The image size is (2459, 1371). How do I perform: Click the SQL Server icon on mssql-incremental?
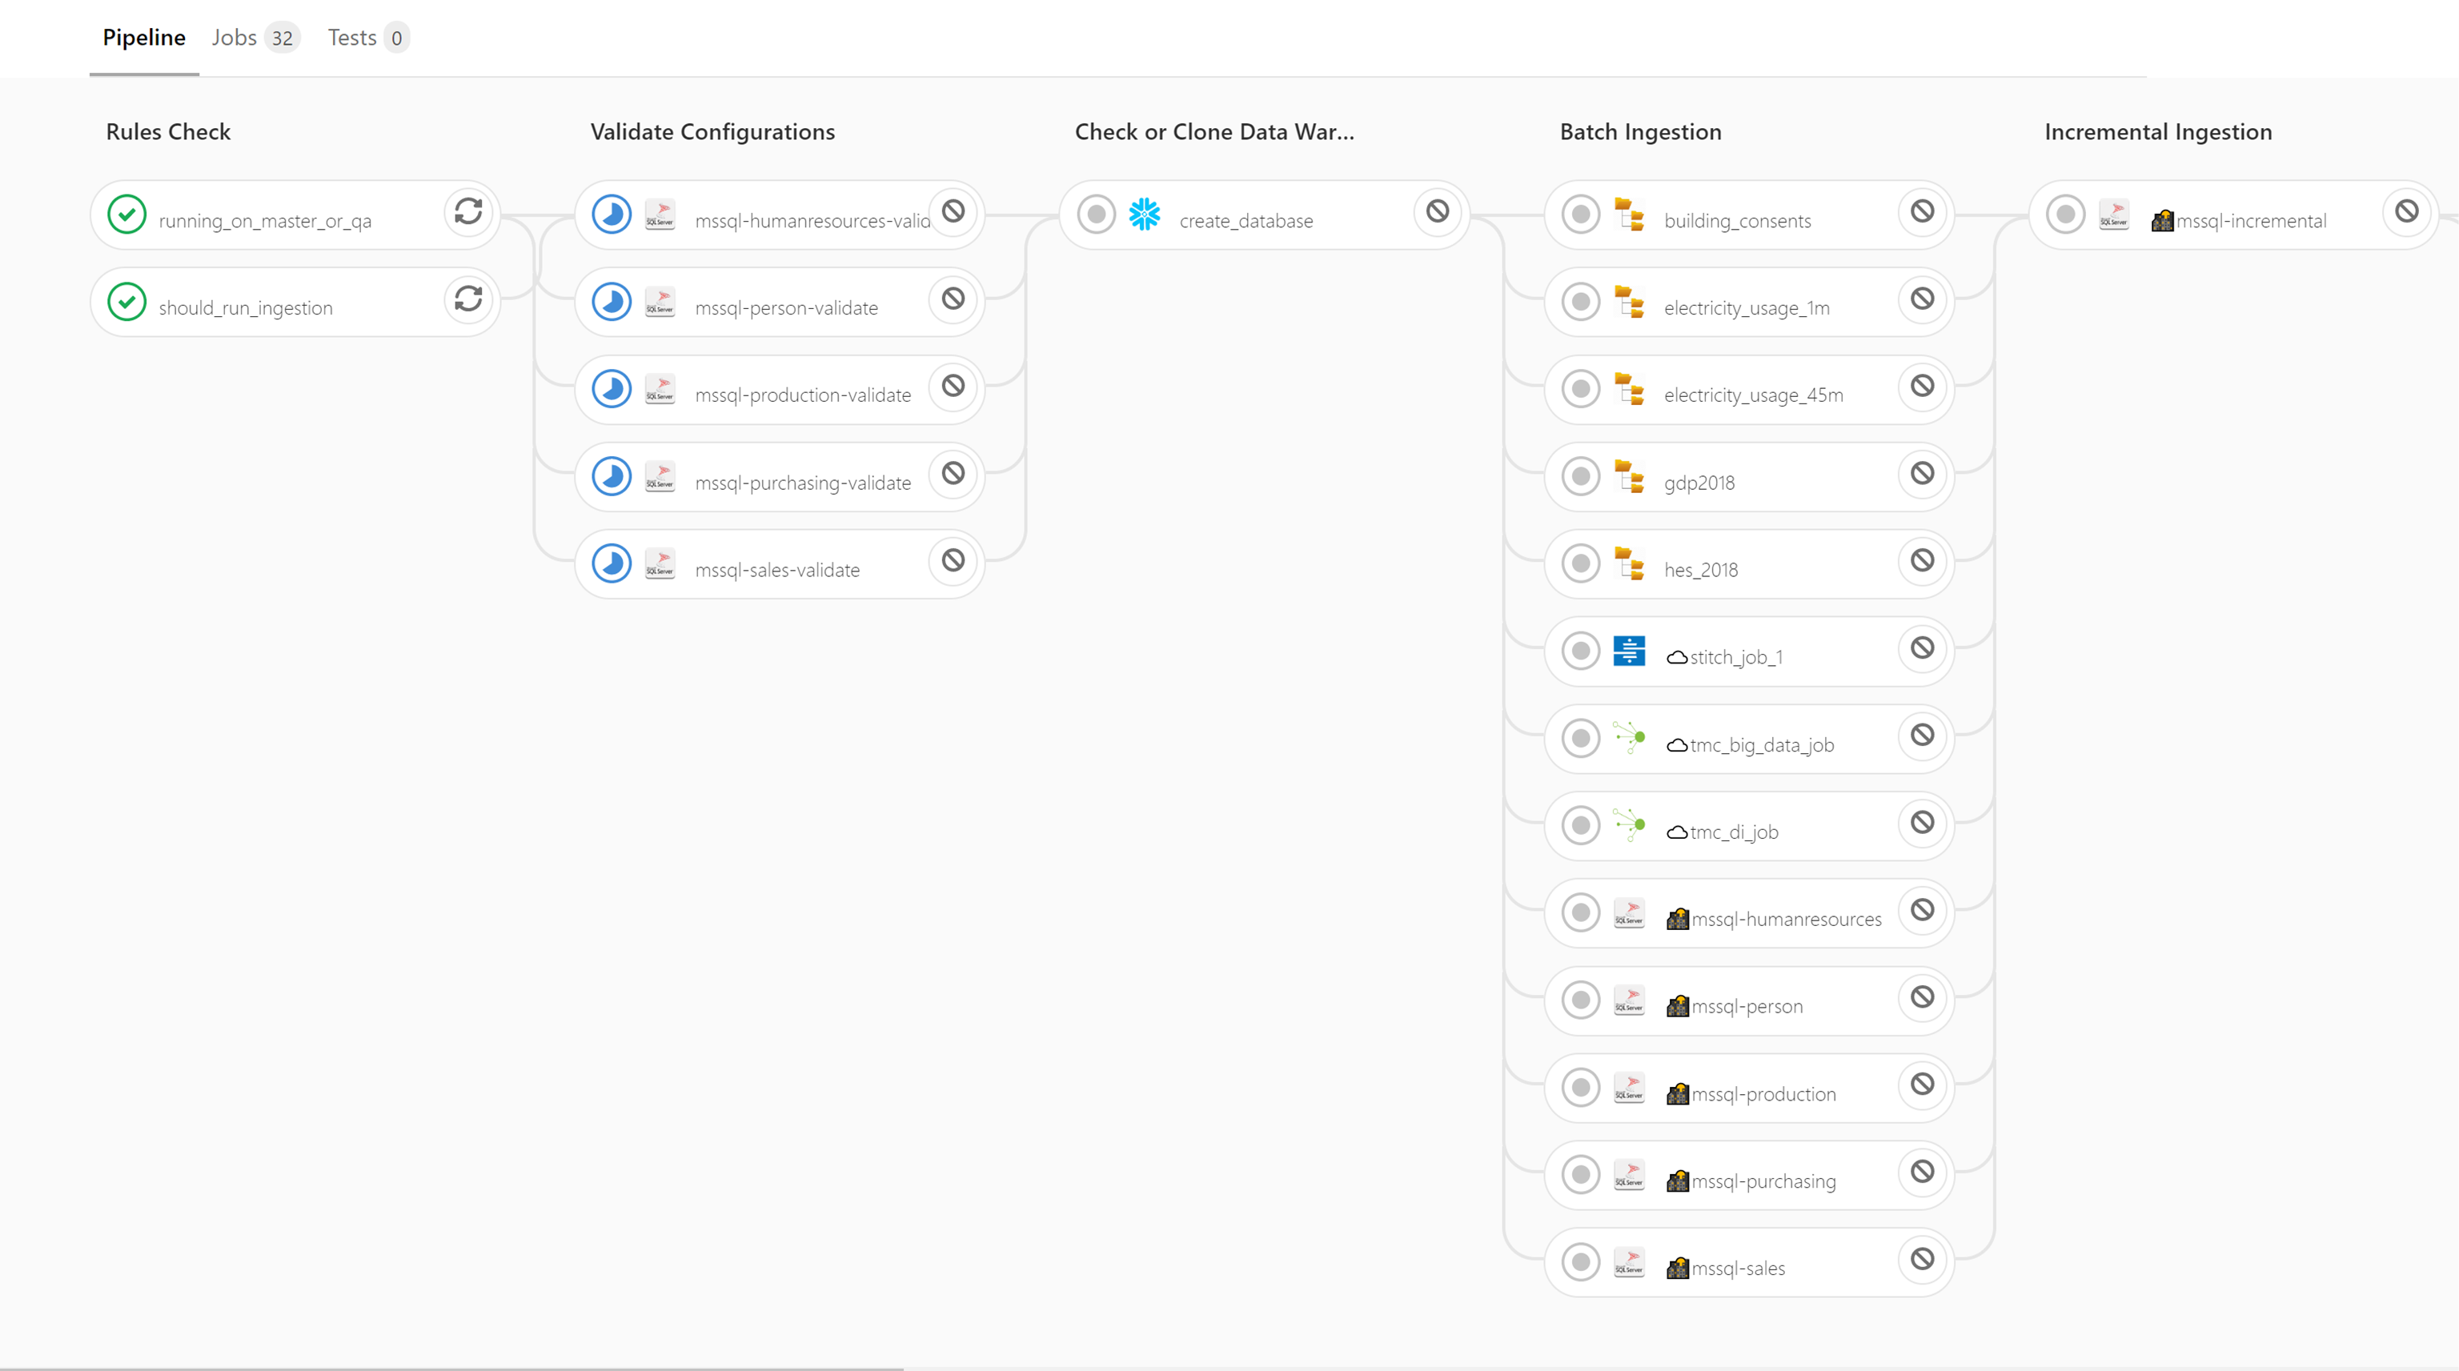2114,214
